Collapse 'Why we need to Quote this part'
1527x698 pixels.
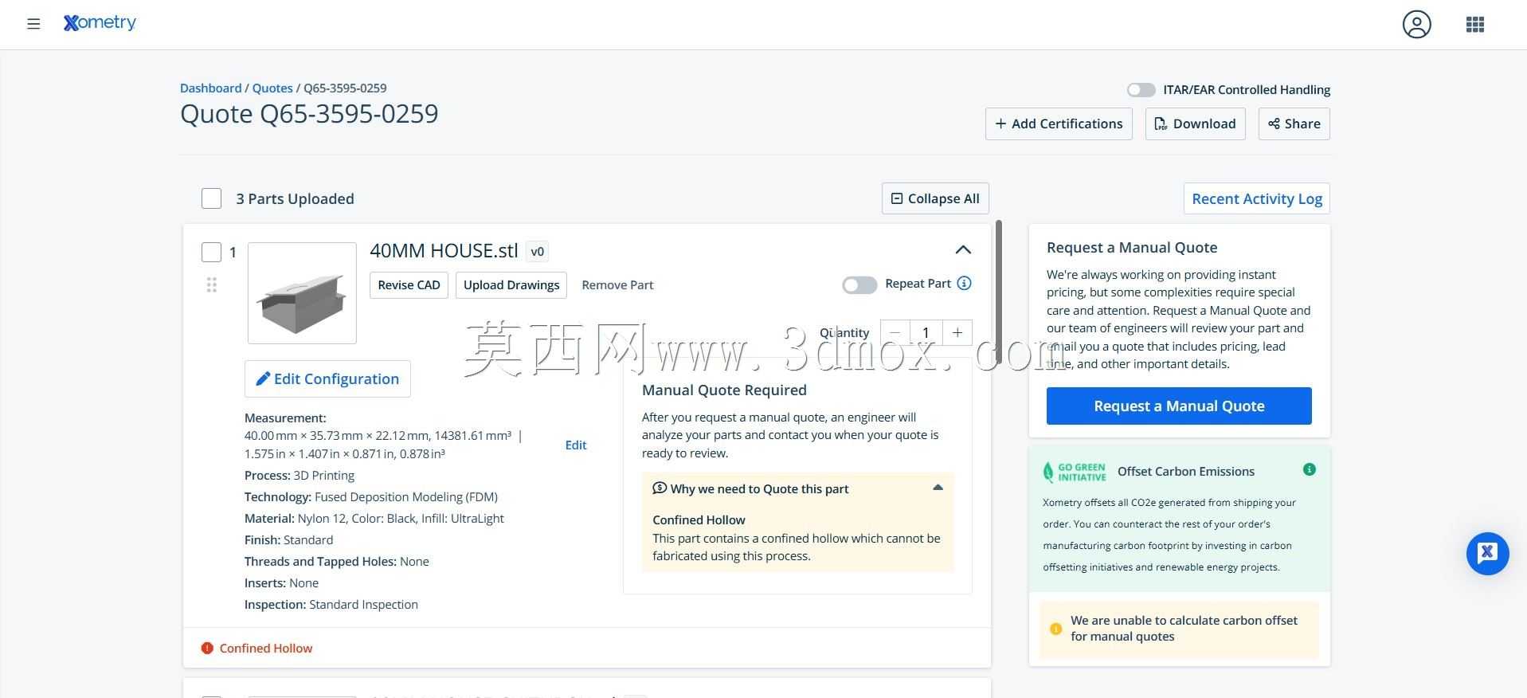click(x=938, y=488)
